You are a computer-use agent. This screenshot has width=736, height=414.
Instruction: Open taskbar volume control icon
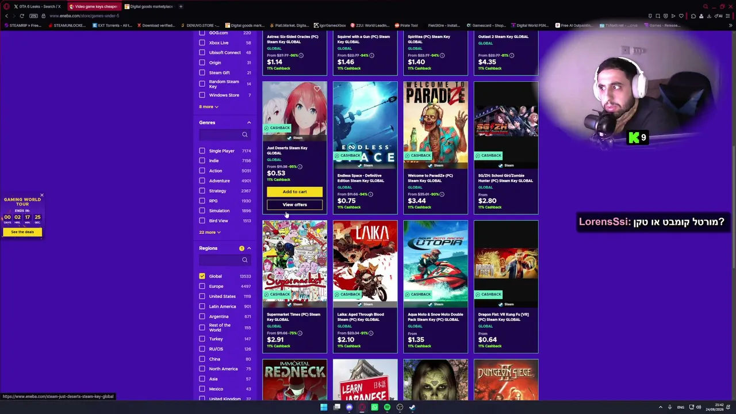coord(699,407)
